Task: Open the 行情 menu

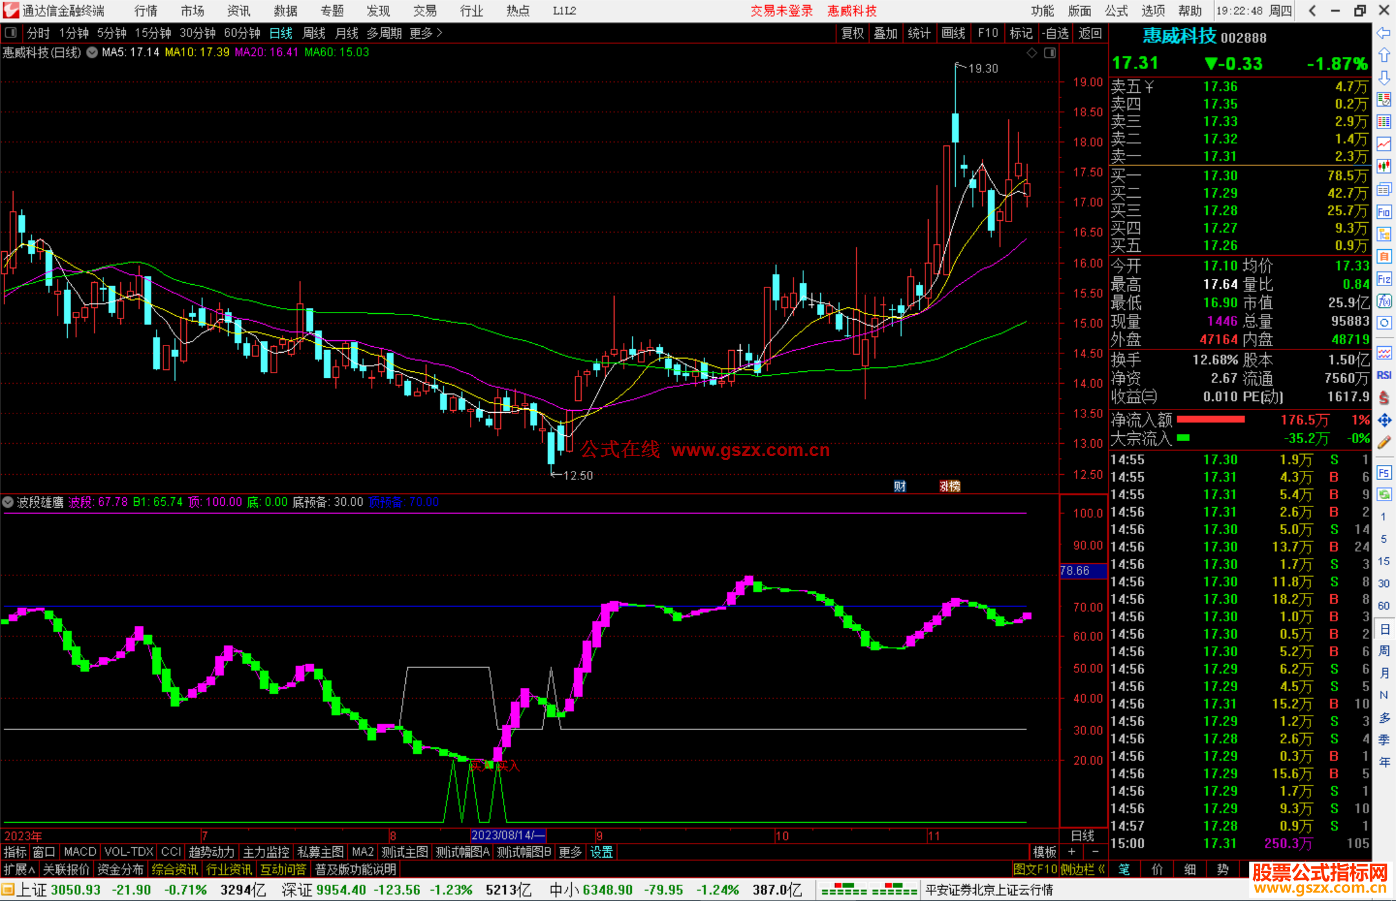Action: (145, 11)
